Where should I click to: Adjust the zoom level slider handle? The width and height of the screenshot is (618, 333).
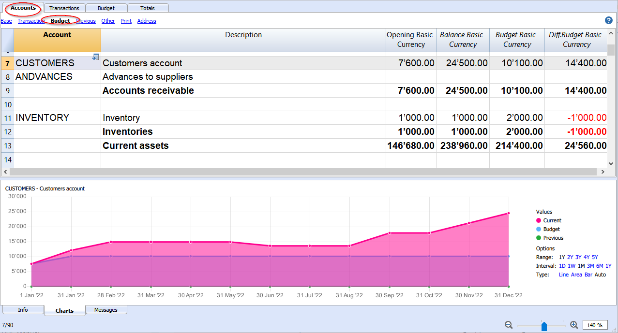(x=544, y=326)
